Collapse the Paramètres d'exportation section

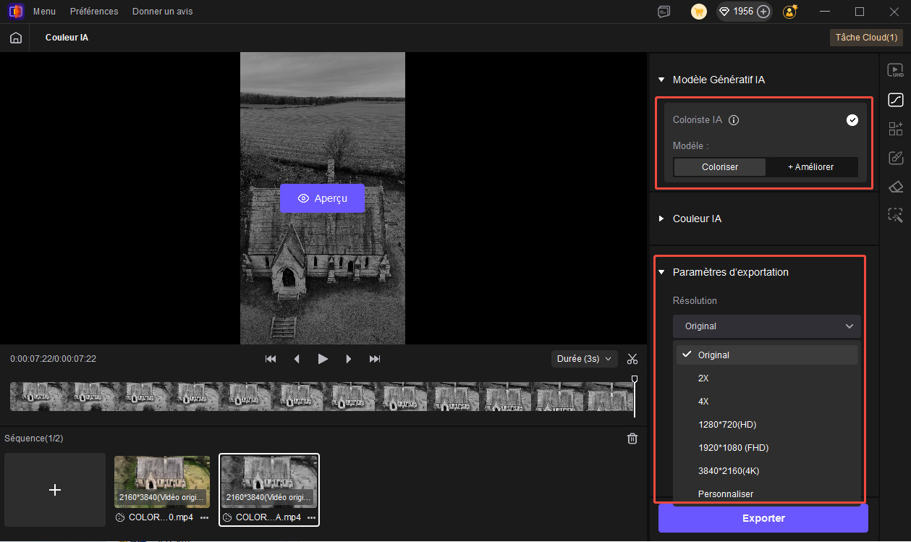tap(661, 272)
